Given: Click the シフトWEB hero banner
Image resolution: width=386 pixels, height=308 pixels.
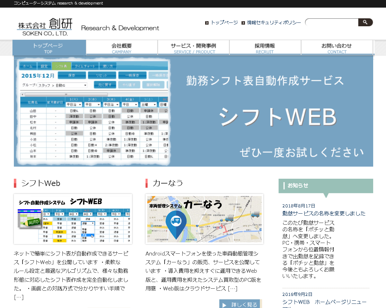Looking at the screenshot, I should point(193,111).
